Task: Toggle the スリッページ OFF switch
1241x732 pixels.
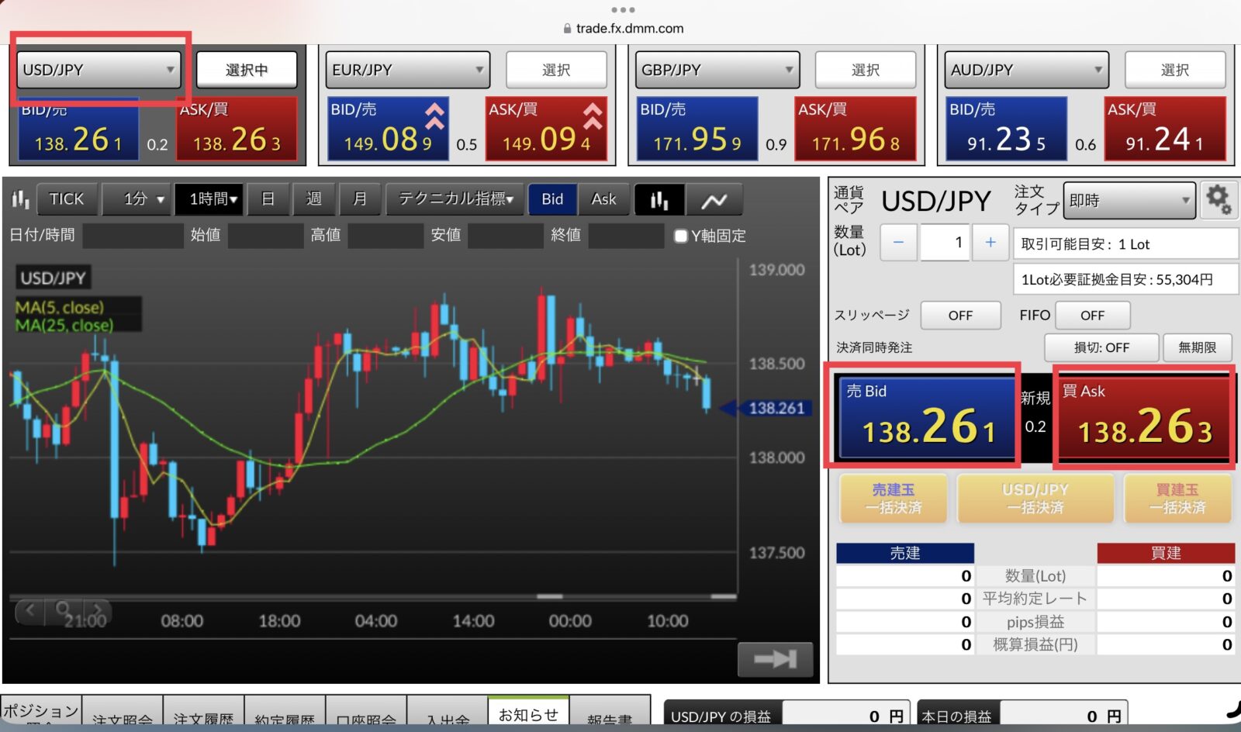Action: pyautogui.click(x=960, y=316)
